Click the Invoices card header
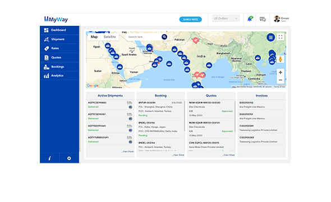The width and height of the screenshot is (331, 202). [261, 95]
